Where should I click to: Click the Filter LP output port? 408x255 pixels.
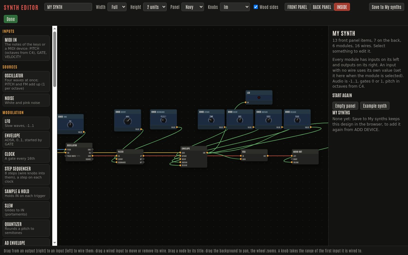pos(143,156)
